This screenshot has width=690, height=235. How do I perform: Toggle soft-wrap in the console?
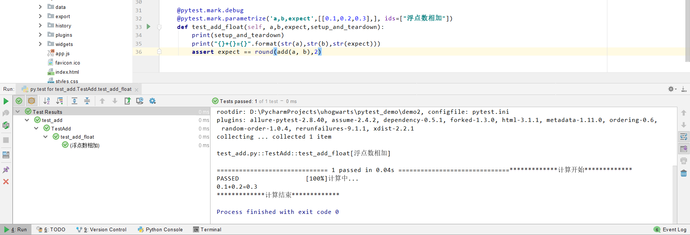(684, 137)
